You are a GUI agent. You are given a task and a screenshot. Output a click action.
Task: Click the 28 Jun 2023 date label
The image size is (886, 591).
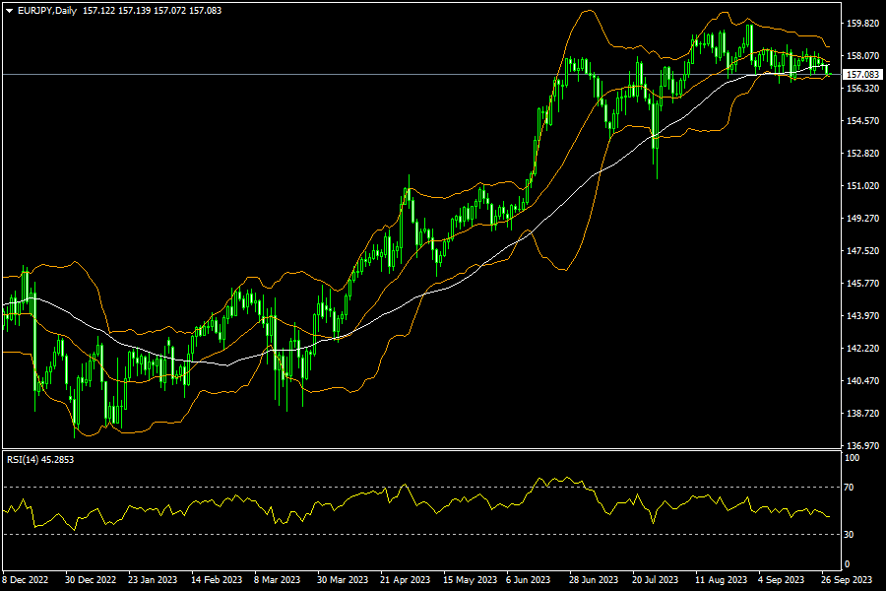[x=594, y=580]
